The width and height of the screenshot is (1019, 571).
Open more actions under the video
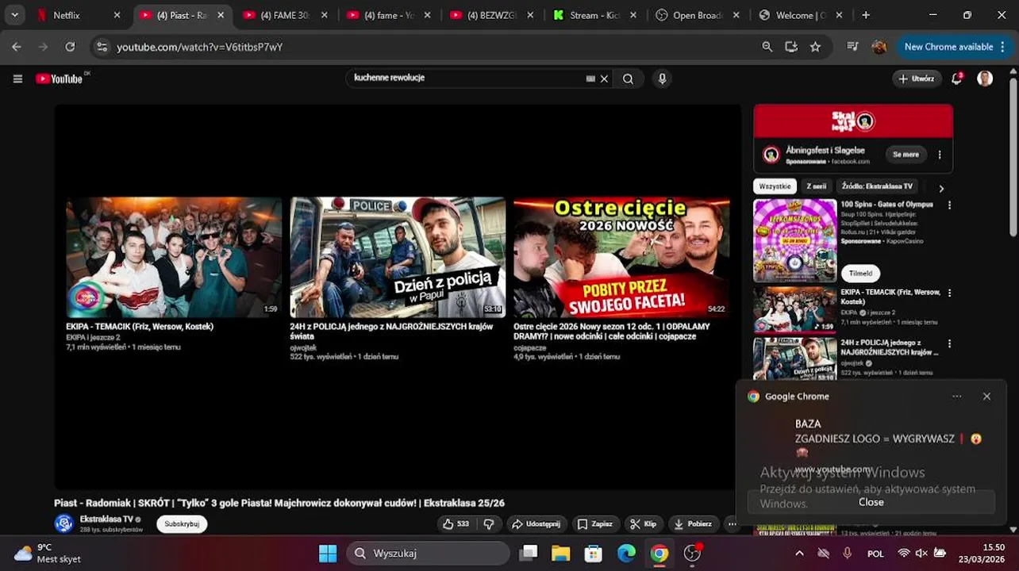(732, 524)
